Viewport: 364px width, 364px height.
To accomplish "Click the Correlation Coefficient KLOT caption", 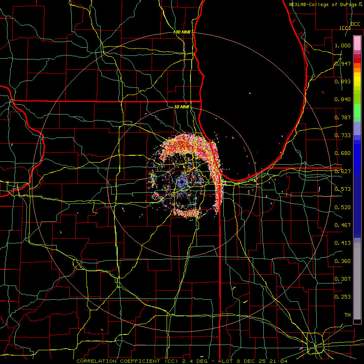I will [182, 361].
